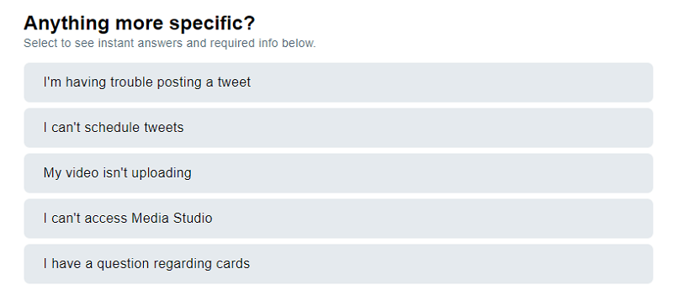Click the "Anything more specific?" heading

click(139, 23)
